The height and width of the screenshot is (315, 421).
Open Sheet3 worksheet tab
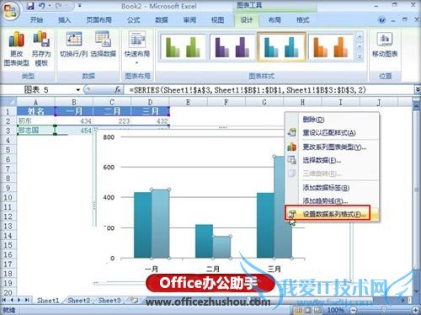pyautogui.click(x=109, y=301)
